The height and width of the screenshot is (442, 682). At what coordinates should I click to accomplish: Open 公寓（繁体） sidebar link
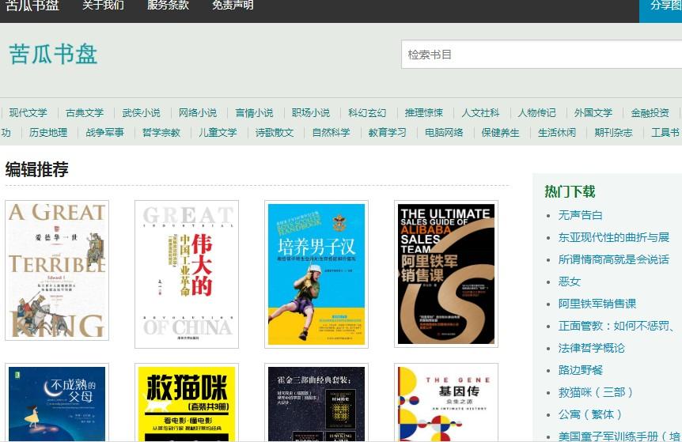(x=590, y=414)
